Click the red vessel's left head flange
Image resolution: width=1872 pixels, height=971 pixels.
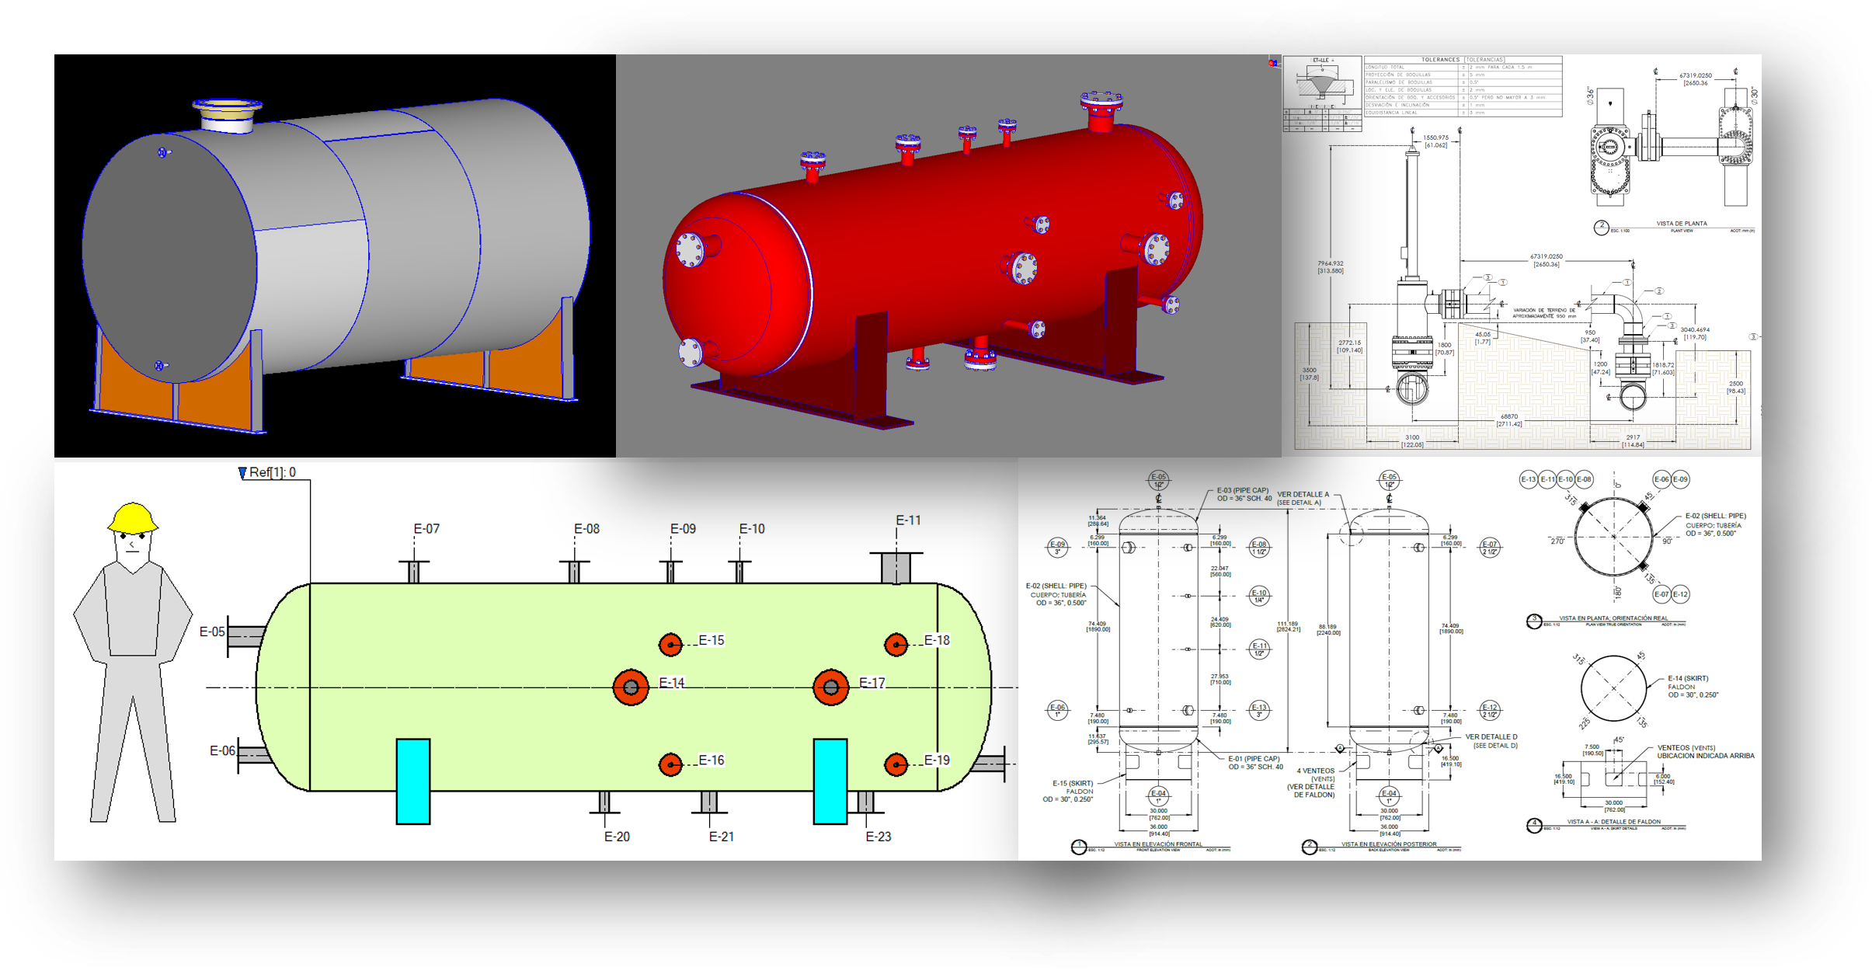690,250
